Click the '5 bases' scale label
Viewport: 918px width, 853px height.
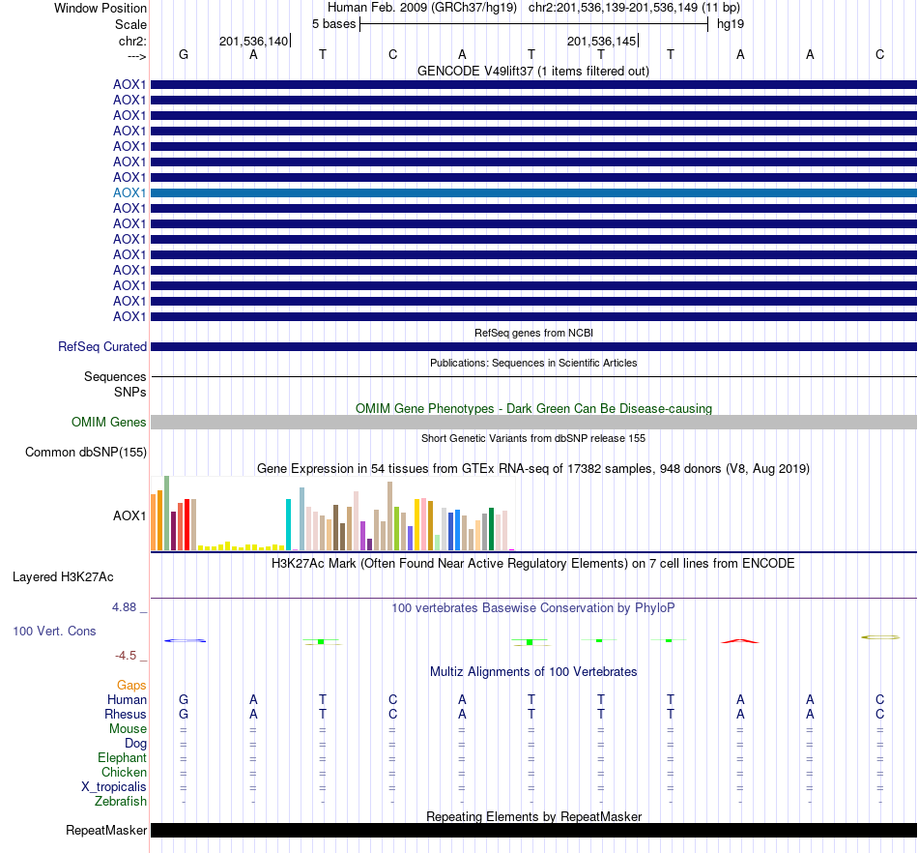pyautogui.click(x=333, y=24)
